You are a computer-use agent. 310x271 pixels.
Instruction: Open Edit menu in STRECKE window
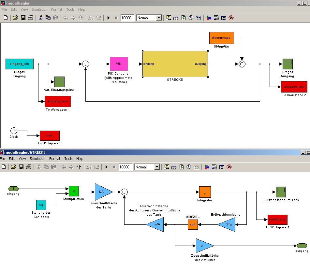12,159
